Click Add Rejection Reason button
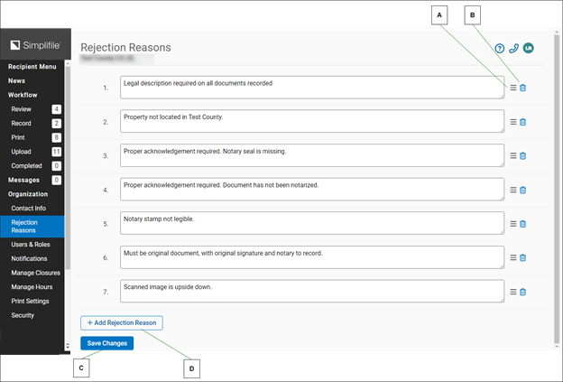Viewport: 563px width, 382px height. click(x=122, y=322)
